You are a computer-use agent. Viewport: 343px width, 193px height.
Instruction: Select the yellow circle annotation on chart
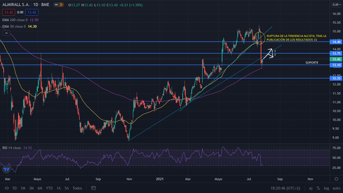tap(259, 38)
